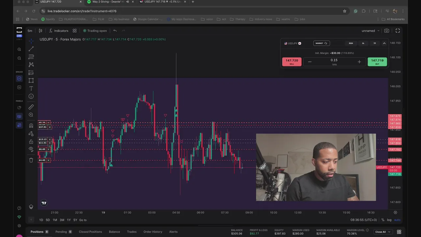Open the Trades tab
This screenshot has height=237, width=421.
(132, 232)
